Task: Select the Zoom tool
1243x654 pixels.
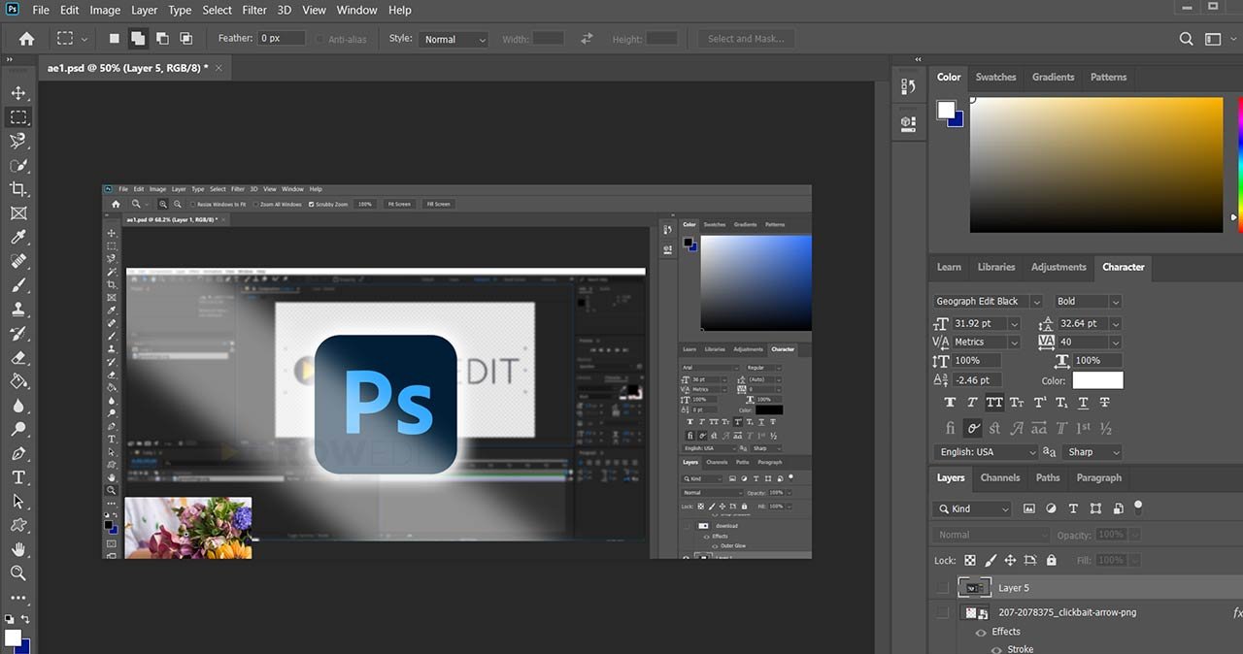Action: [x=18, y=573]
